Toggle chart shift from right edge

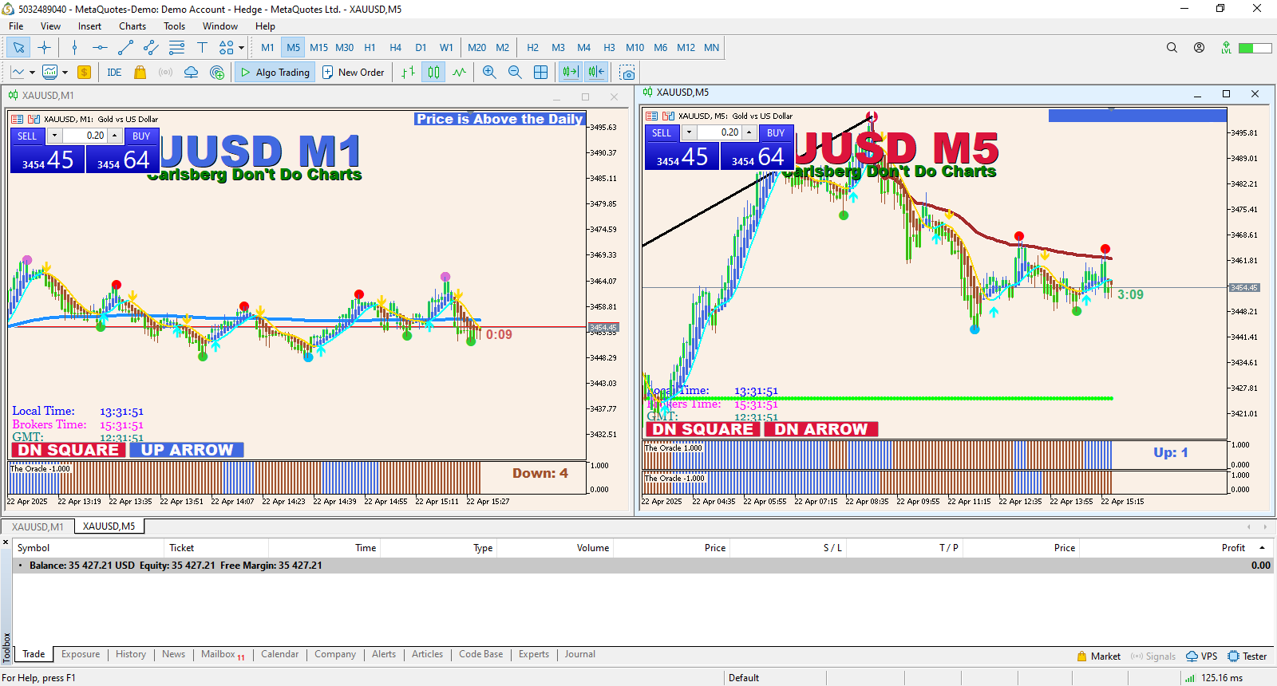click(596, 73)
